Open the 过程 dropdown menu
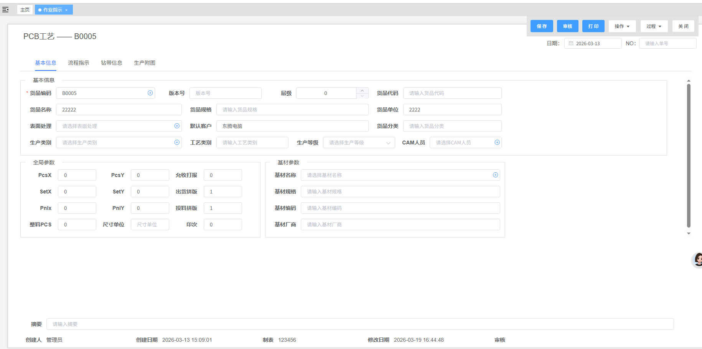This screenshot has width=702, height=349. click(654, 26)
